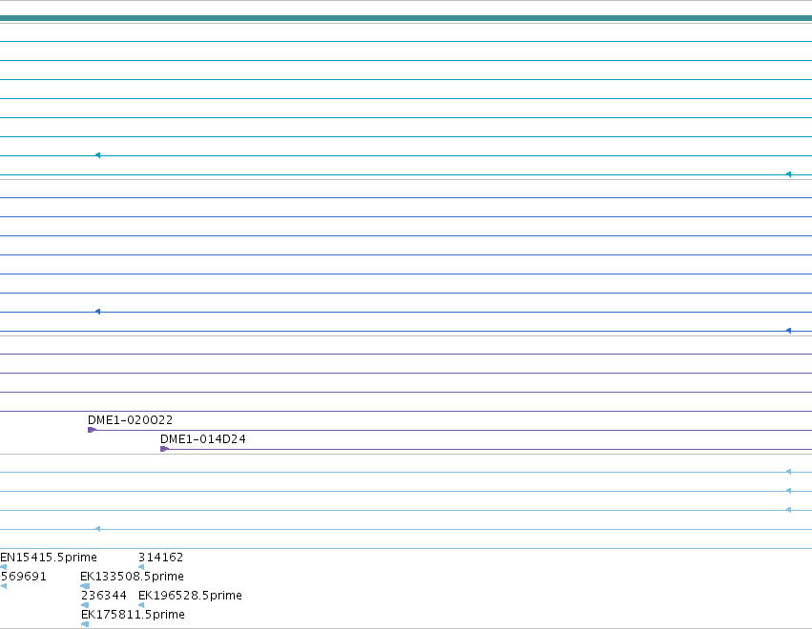Select the 236344 feature label
812x629 pixels.
(104, 596)
